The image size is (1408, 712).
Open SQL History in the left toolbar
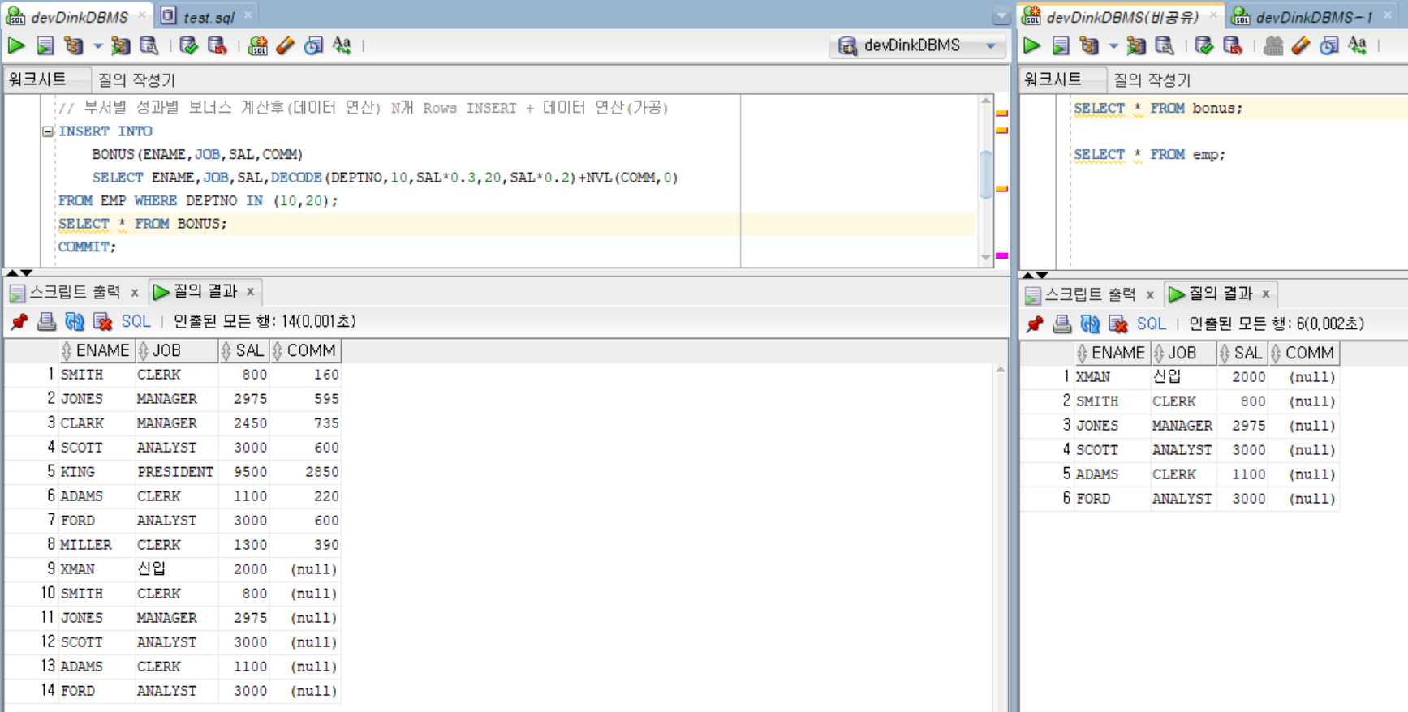(x=313, y=45)
